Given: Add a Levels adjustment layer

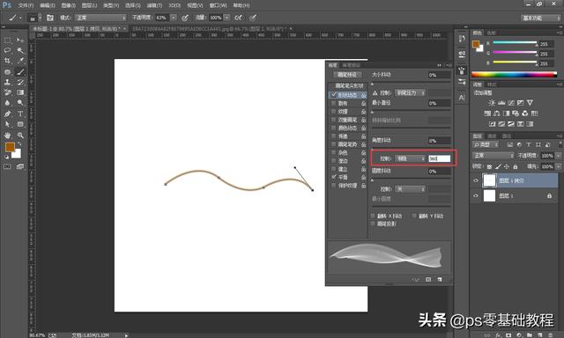Looking at the screenshot, I should click(501, 103).
